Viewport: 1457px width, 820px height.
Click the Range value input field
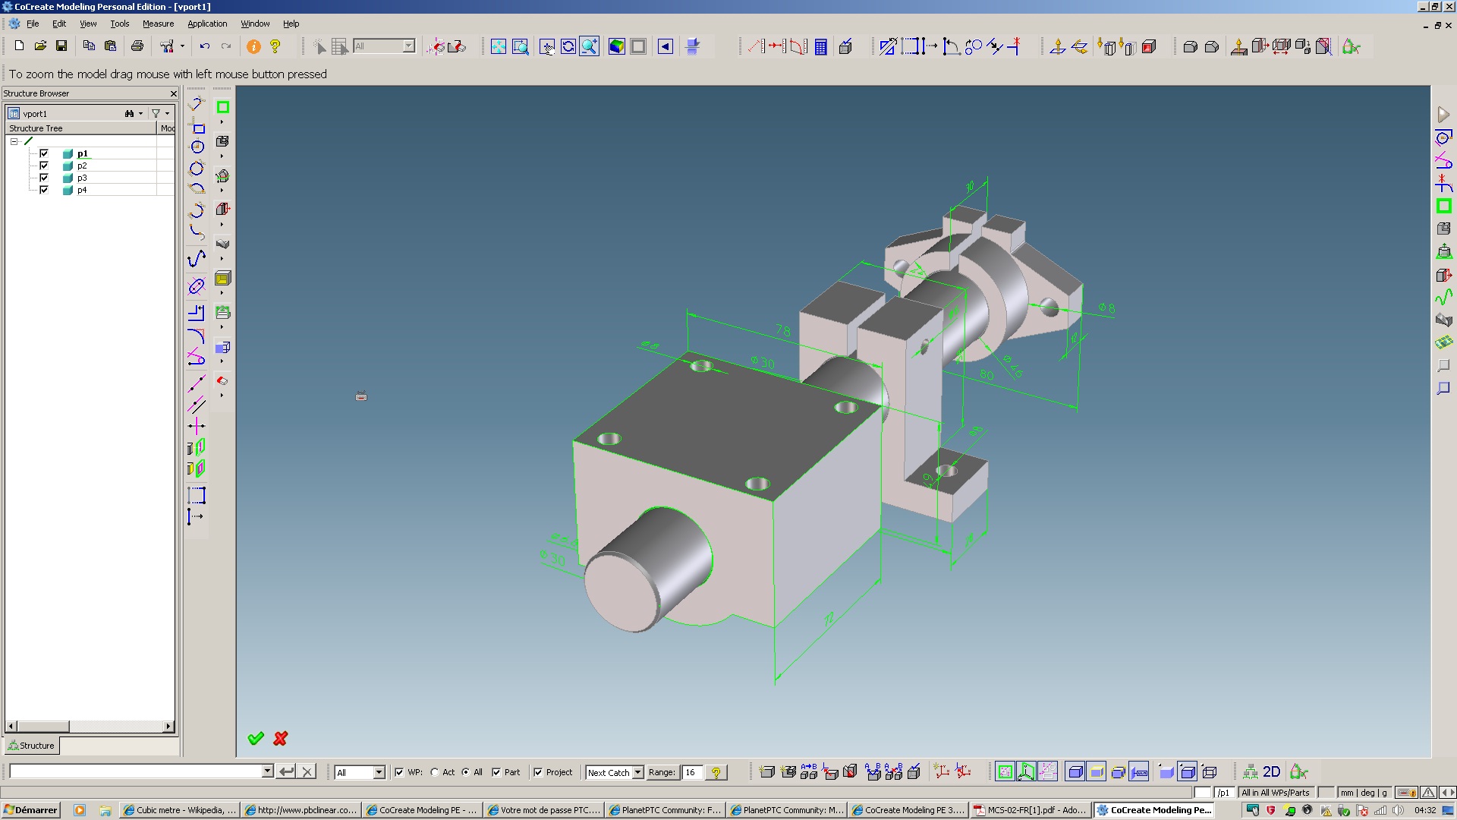[691, 772]
